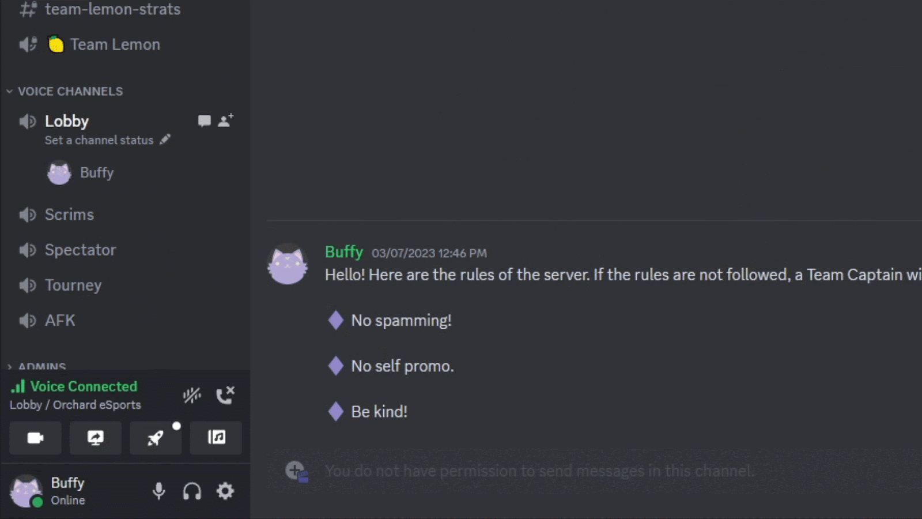Screen dimensions: 922x519
Task: Open user settings gear
Action: click(x=225, y=491)
